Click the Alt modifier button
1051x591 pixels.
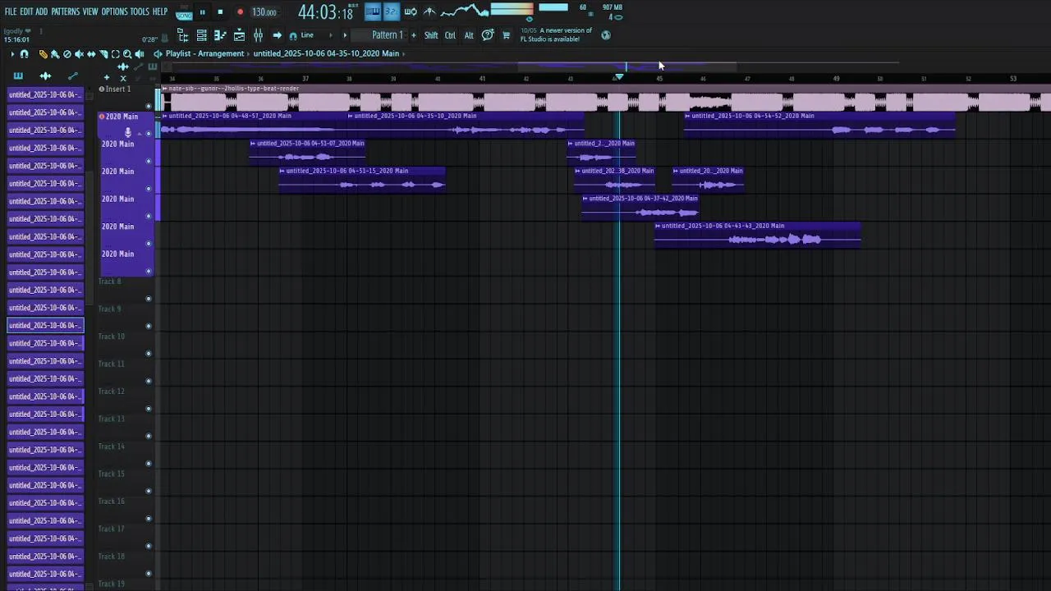(x=469, y=35)
